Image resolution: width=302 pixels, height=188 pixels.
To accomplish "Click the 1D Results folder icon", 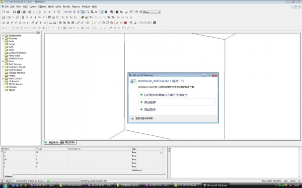I will (6, 81).
